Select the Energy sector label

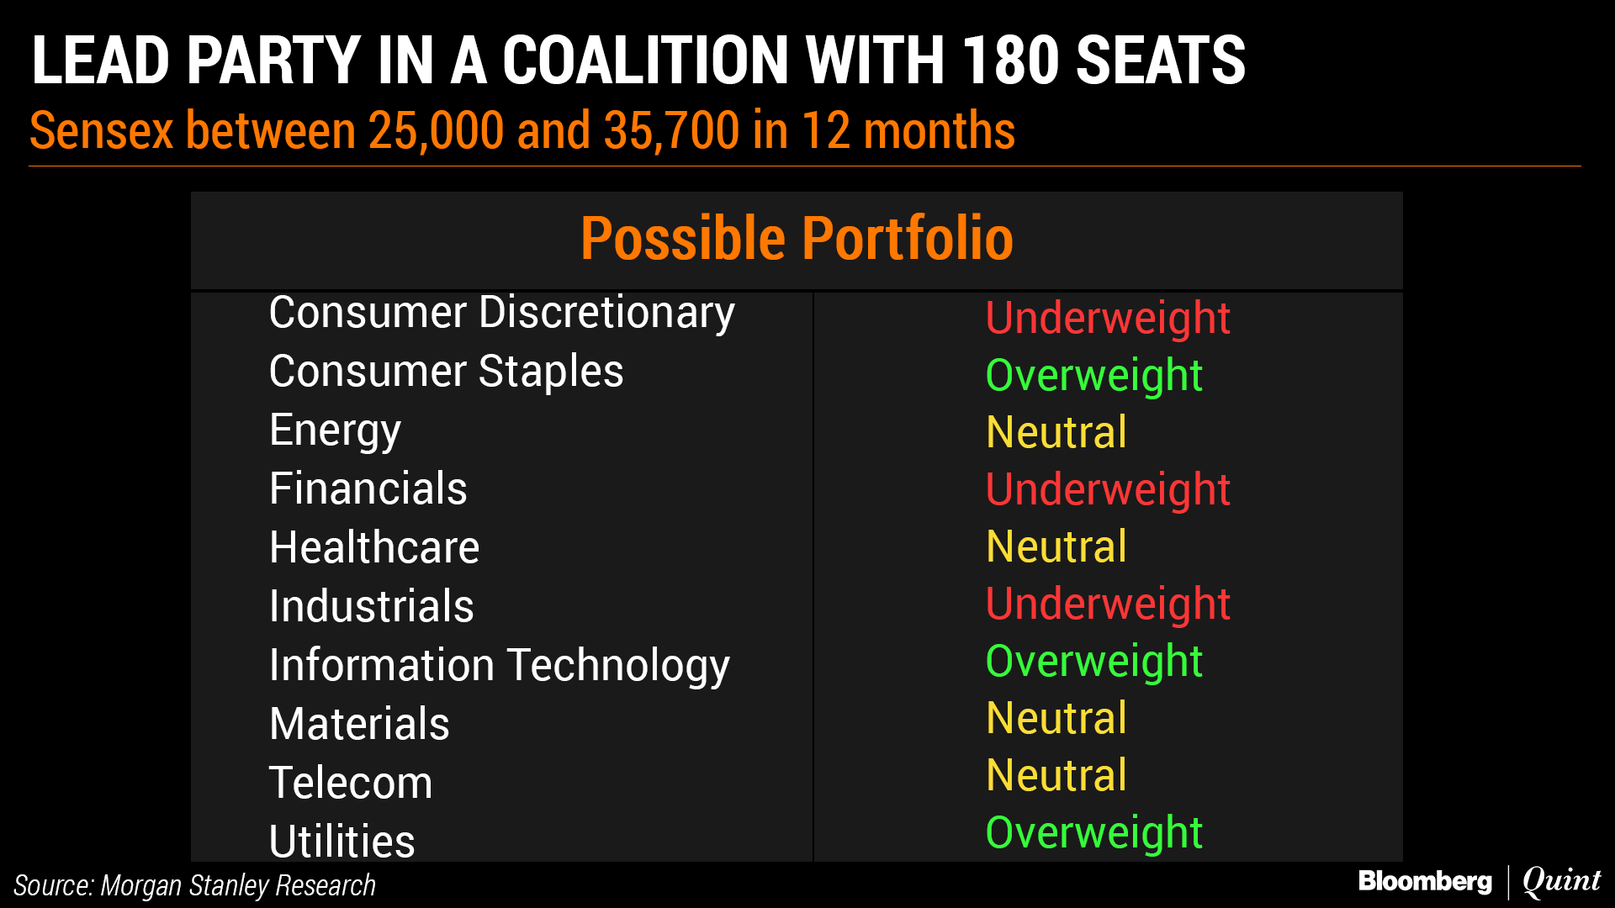[335, 430]
